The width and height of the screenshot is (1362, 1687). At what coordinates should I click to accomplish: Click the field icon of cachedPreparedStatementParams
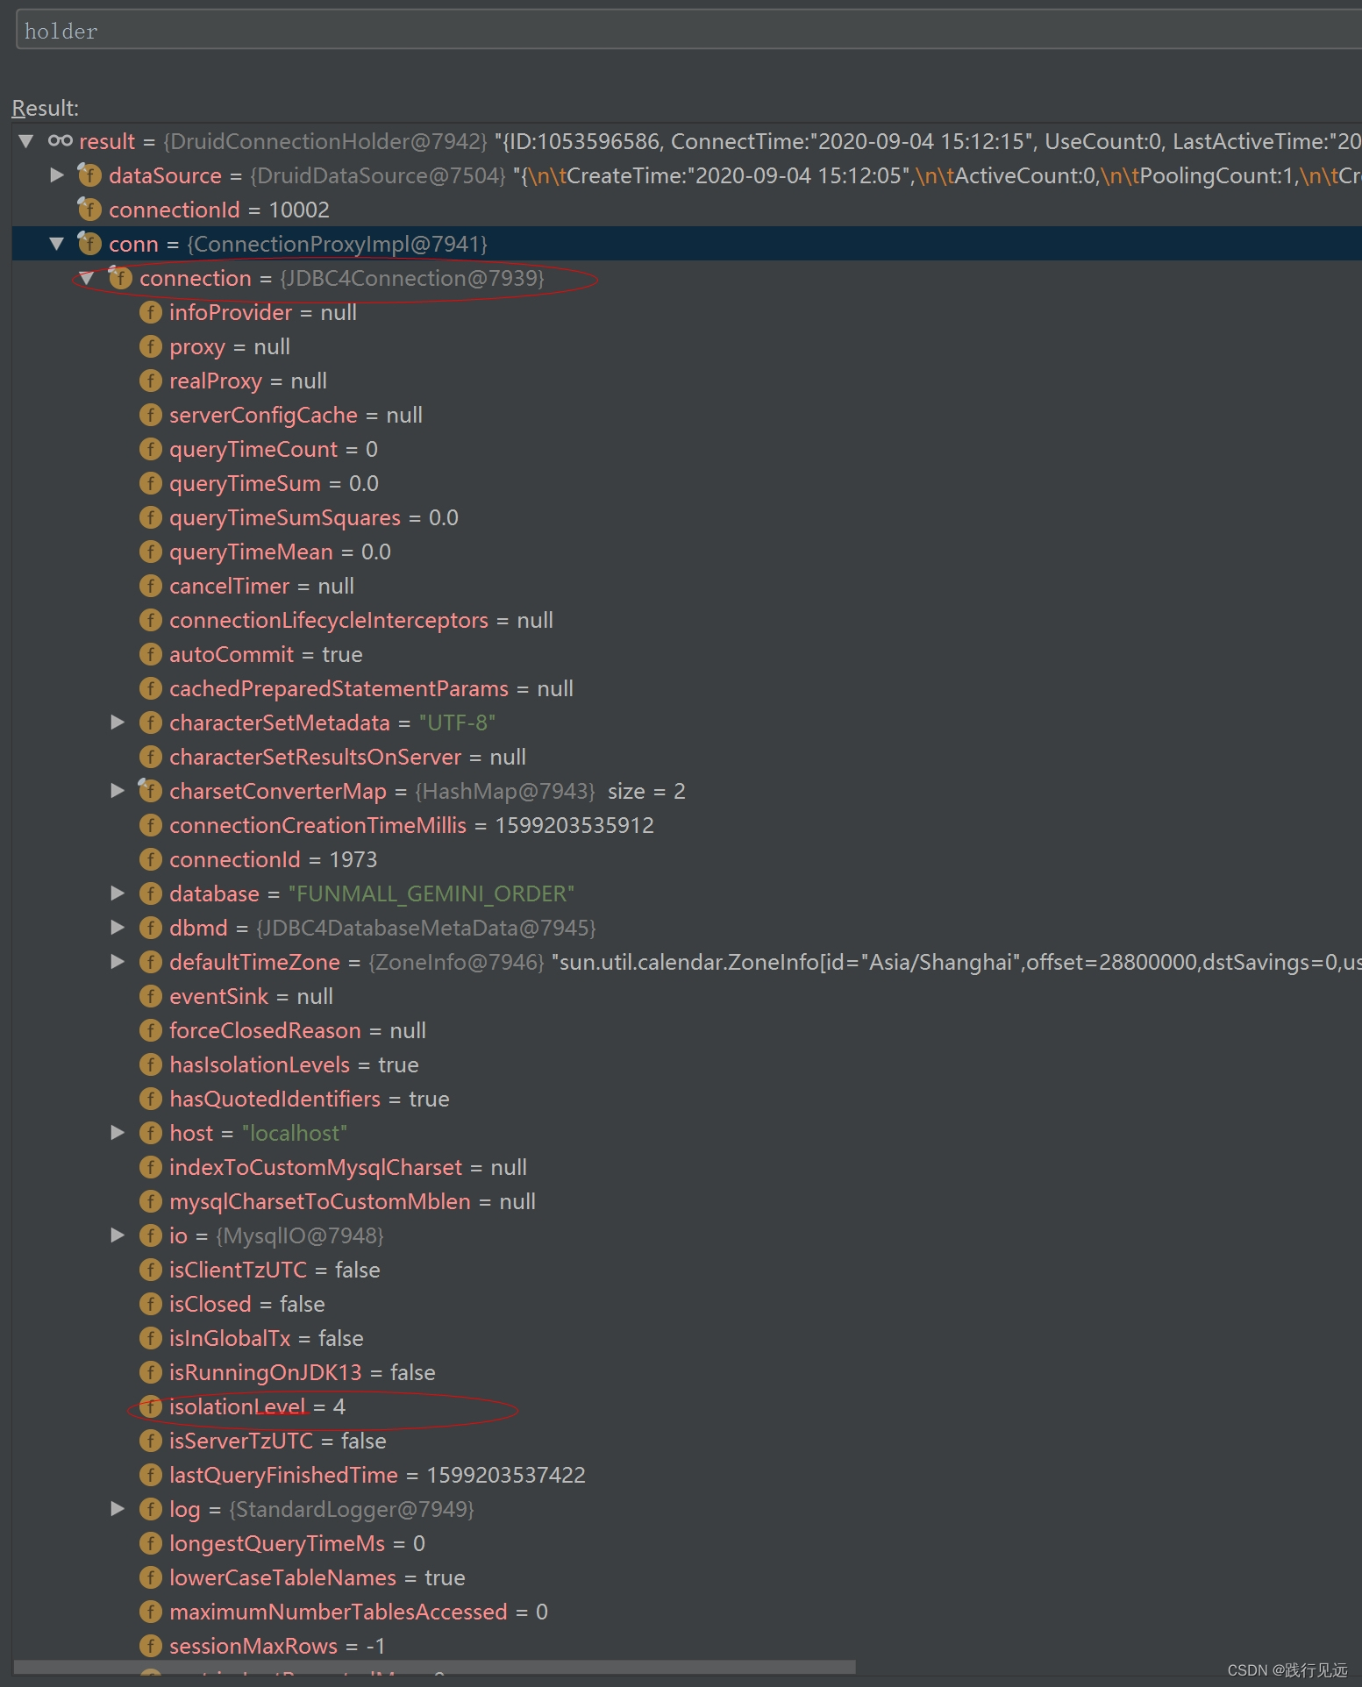click(151, 688)
